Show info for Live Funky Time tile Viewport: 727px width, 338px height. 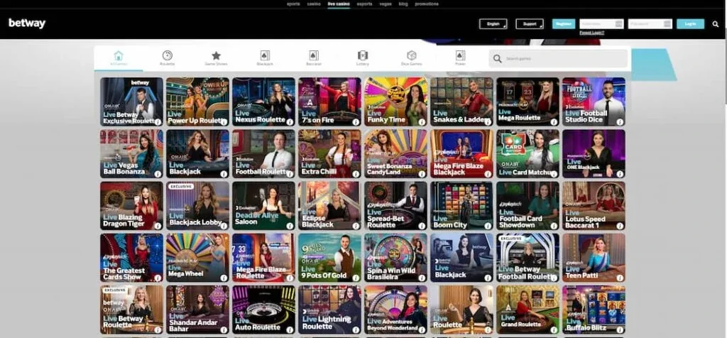(x=422, y=122)
